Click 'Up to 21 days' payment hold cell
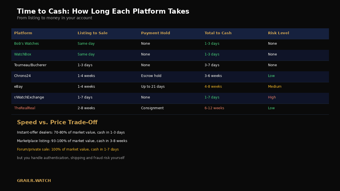 [153, 87]
